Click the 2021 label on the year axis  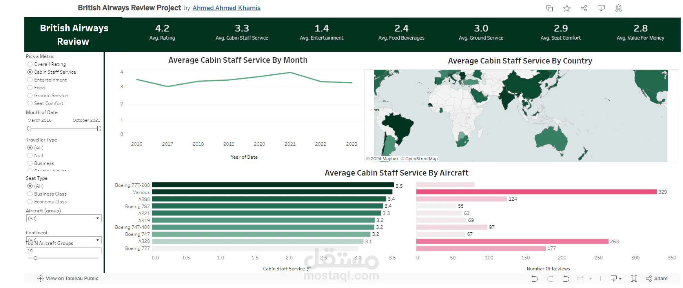290,144
